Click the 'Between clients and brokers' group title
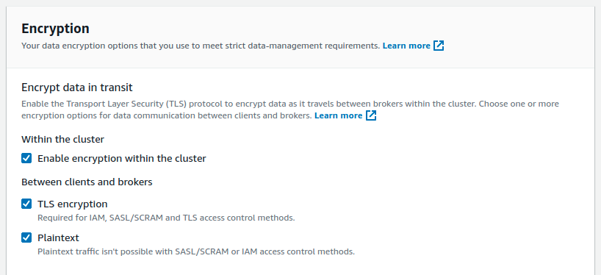 click(87, 182)
